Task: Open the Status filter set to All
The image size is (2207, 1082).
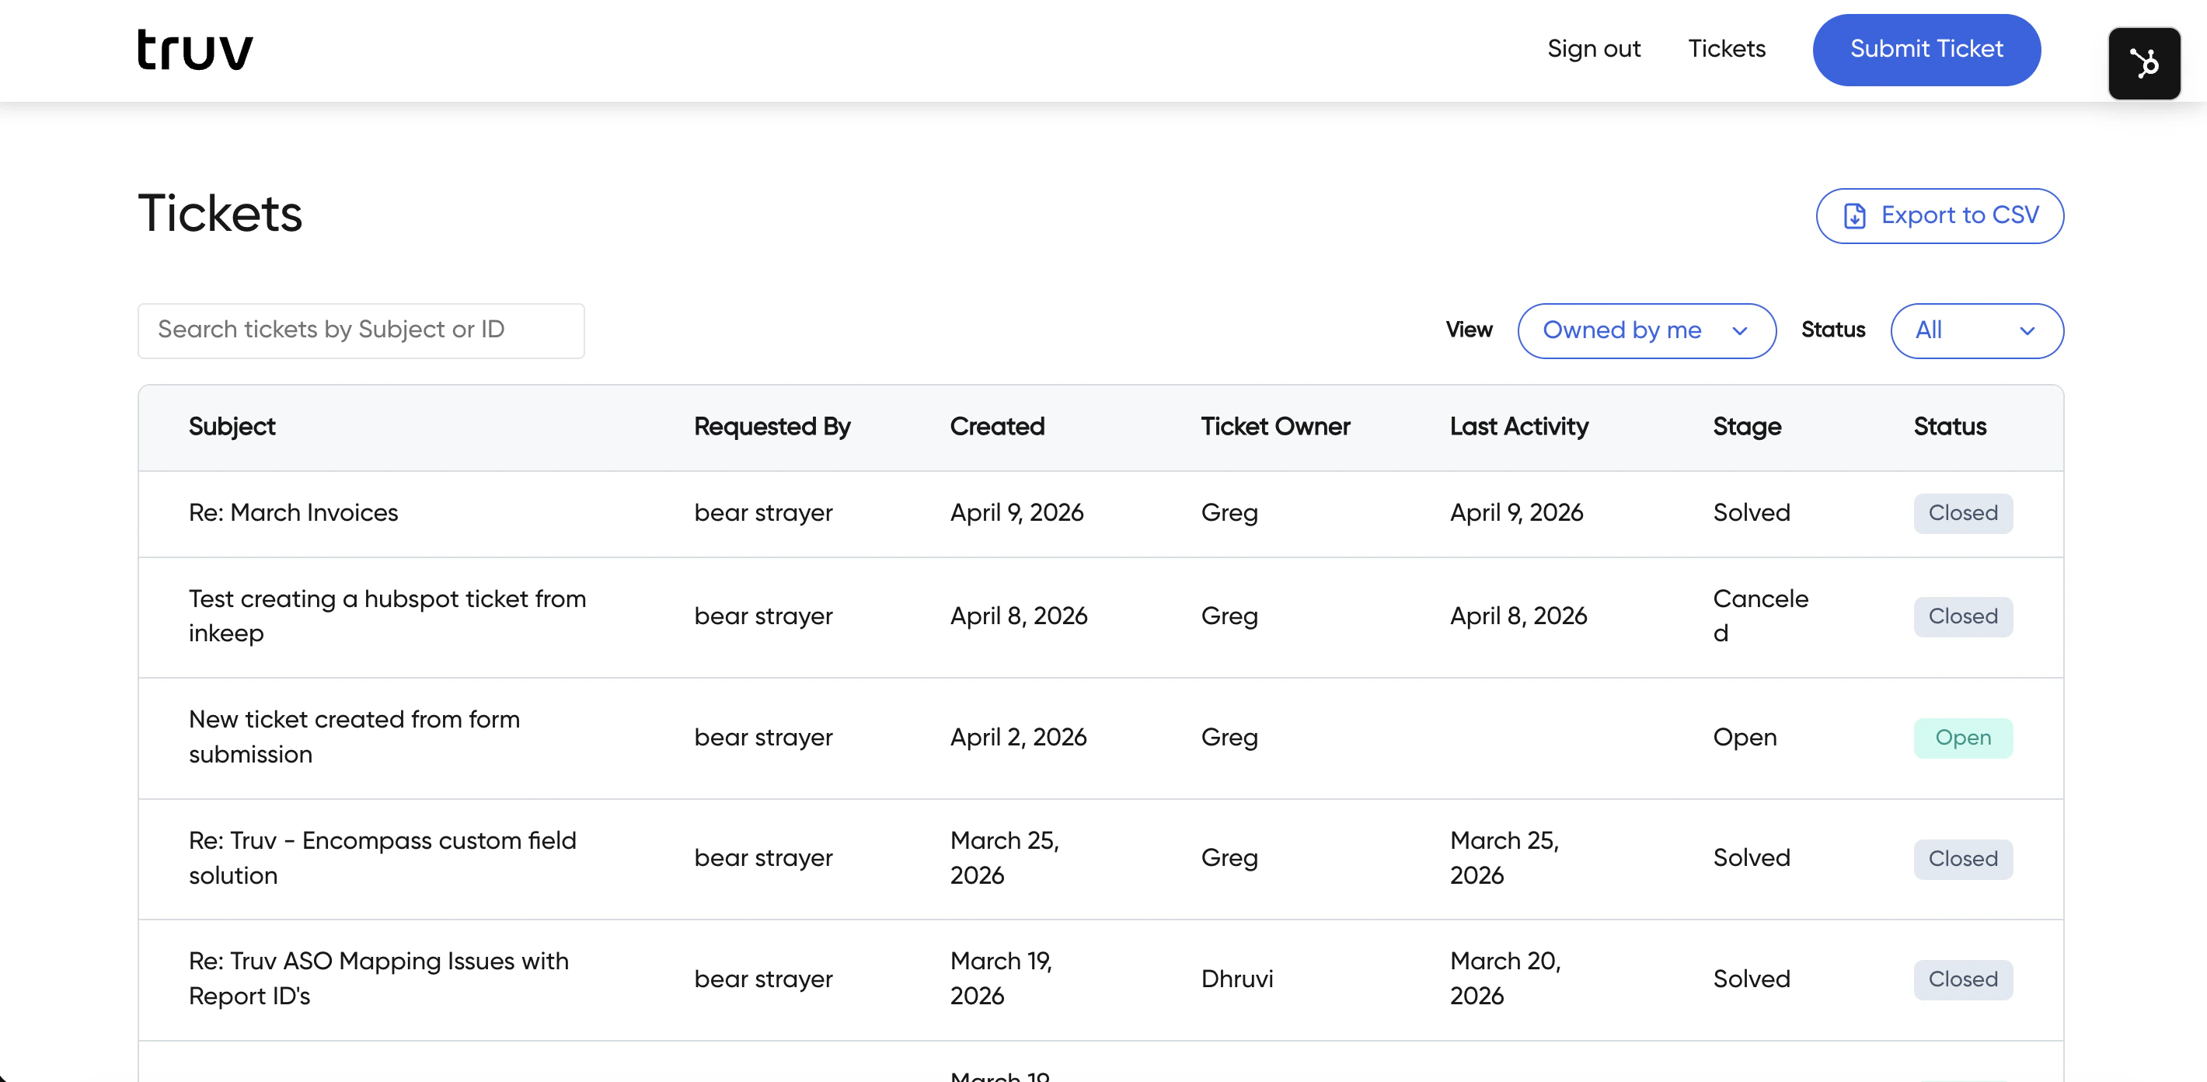Action: pyautogui.click(x=1976, y=330)
